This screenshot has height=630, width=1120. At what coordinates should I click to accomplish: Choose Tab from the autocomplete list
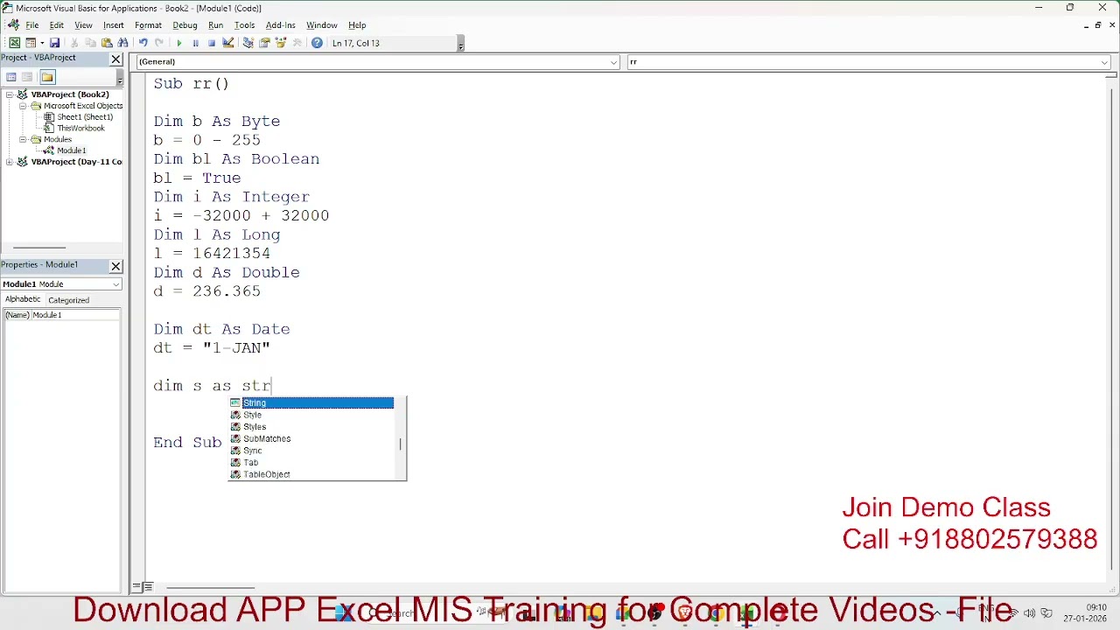click(x=311, y=462)
